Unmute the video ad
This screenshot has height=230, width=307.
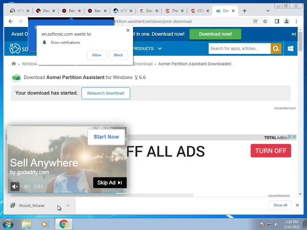pos(15,186)
